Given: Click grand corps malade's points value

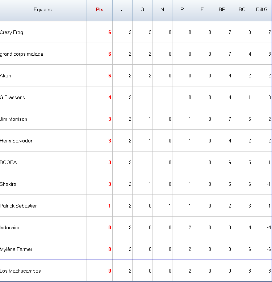Looking at the screenshot, I should pos(110,54).
